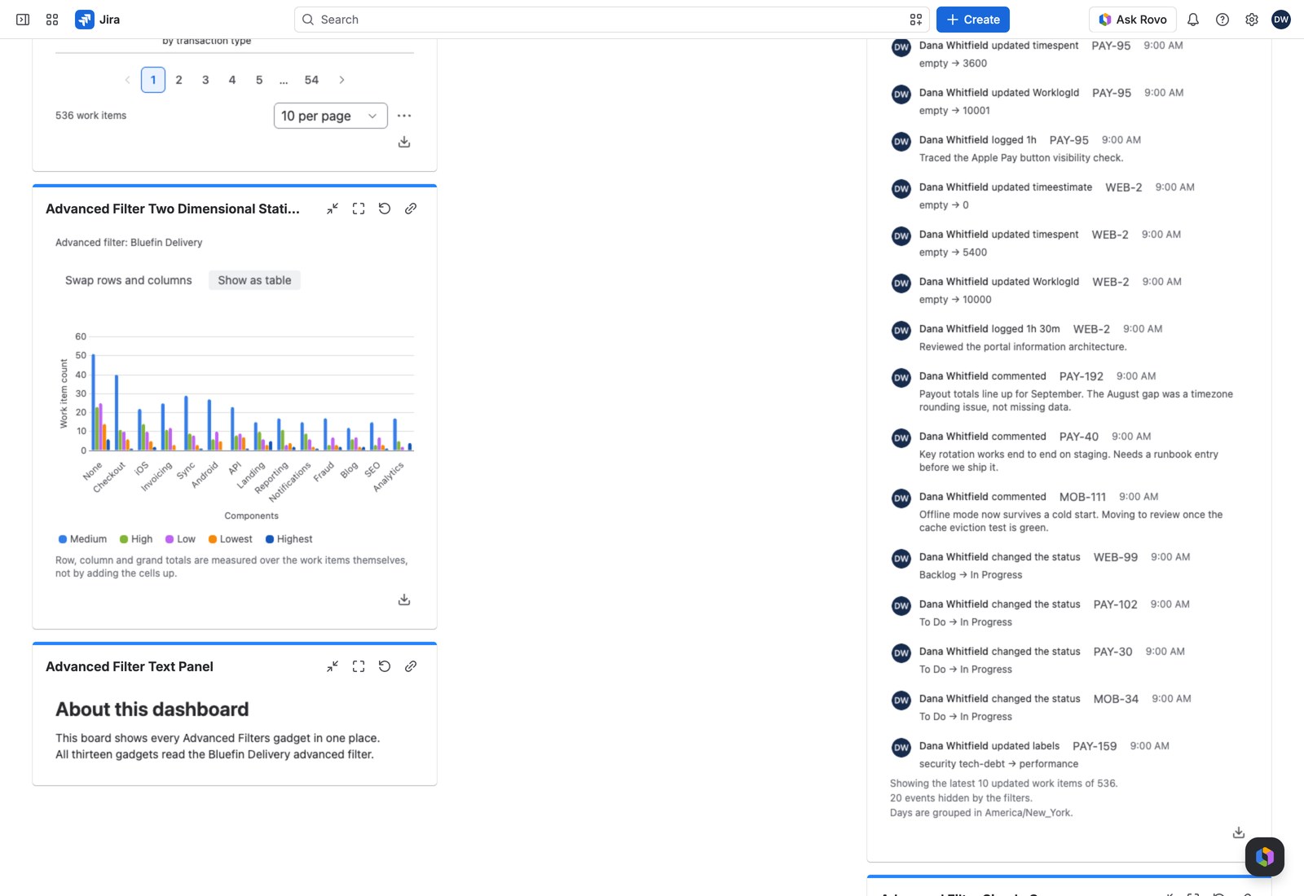Toggle the sidebar collapse icon
Screen dimensions: 1304x896
23,20
